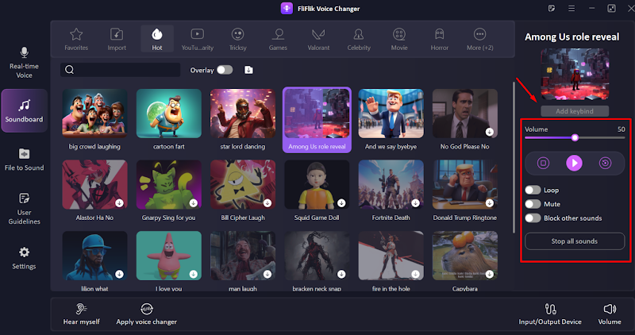The height and width of the screenshot is (335, 635).
Task: Click the download-all icon beside Overlay
Action: (248, 70)
